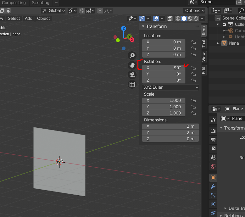Open View Layer properties tab icon
Viewport: 245px width, 217px height.
coord(213,148)
